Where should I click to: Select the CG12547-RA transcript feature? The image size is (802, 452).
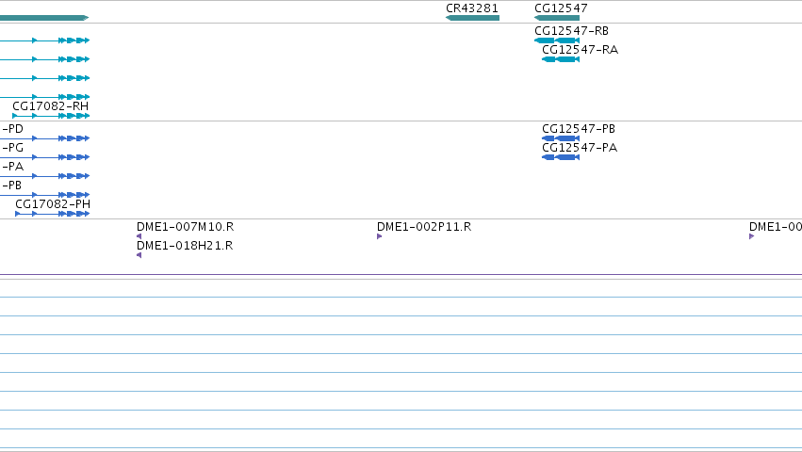point(561,59)
